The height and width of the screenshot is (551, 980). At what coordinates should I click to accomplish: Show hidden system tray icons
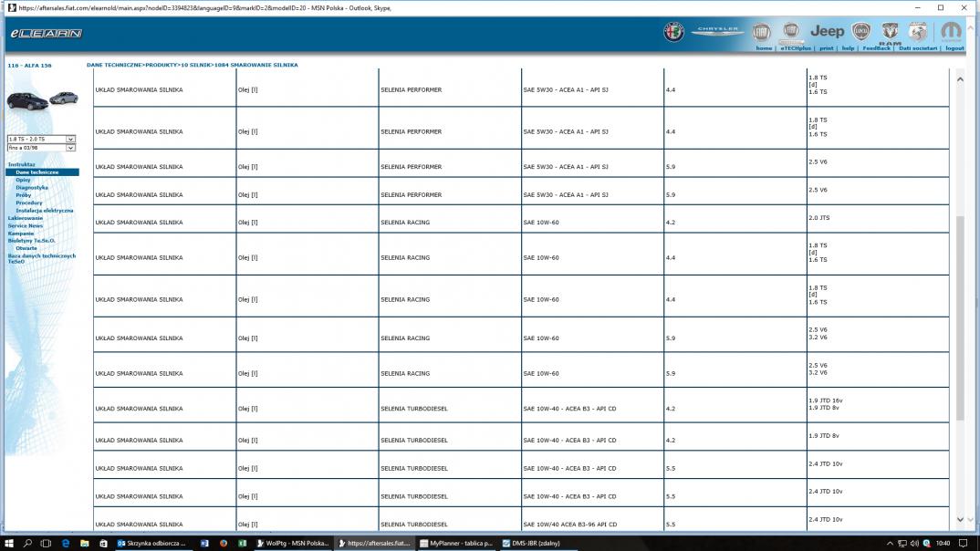coord(890,544)
